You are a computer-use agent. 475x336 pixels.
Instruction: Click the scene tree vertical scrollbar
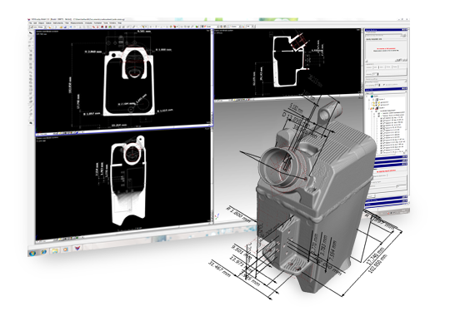pos(406,122)
